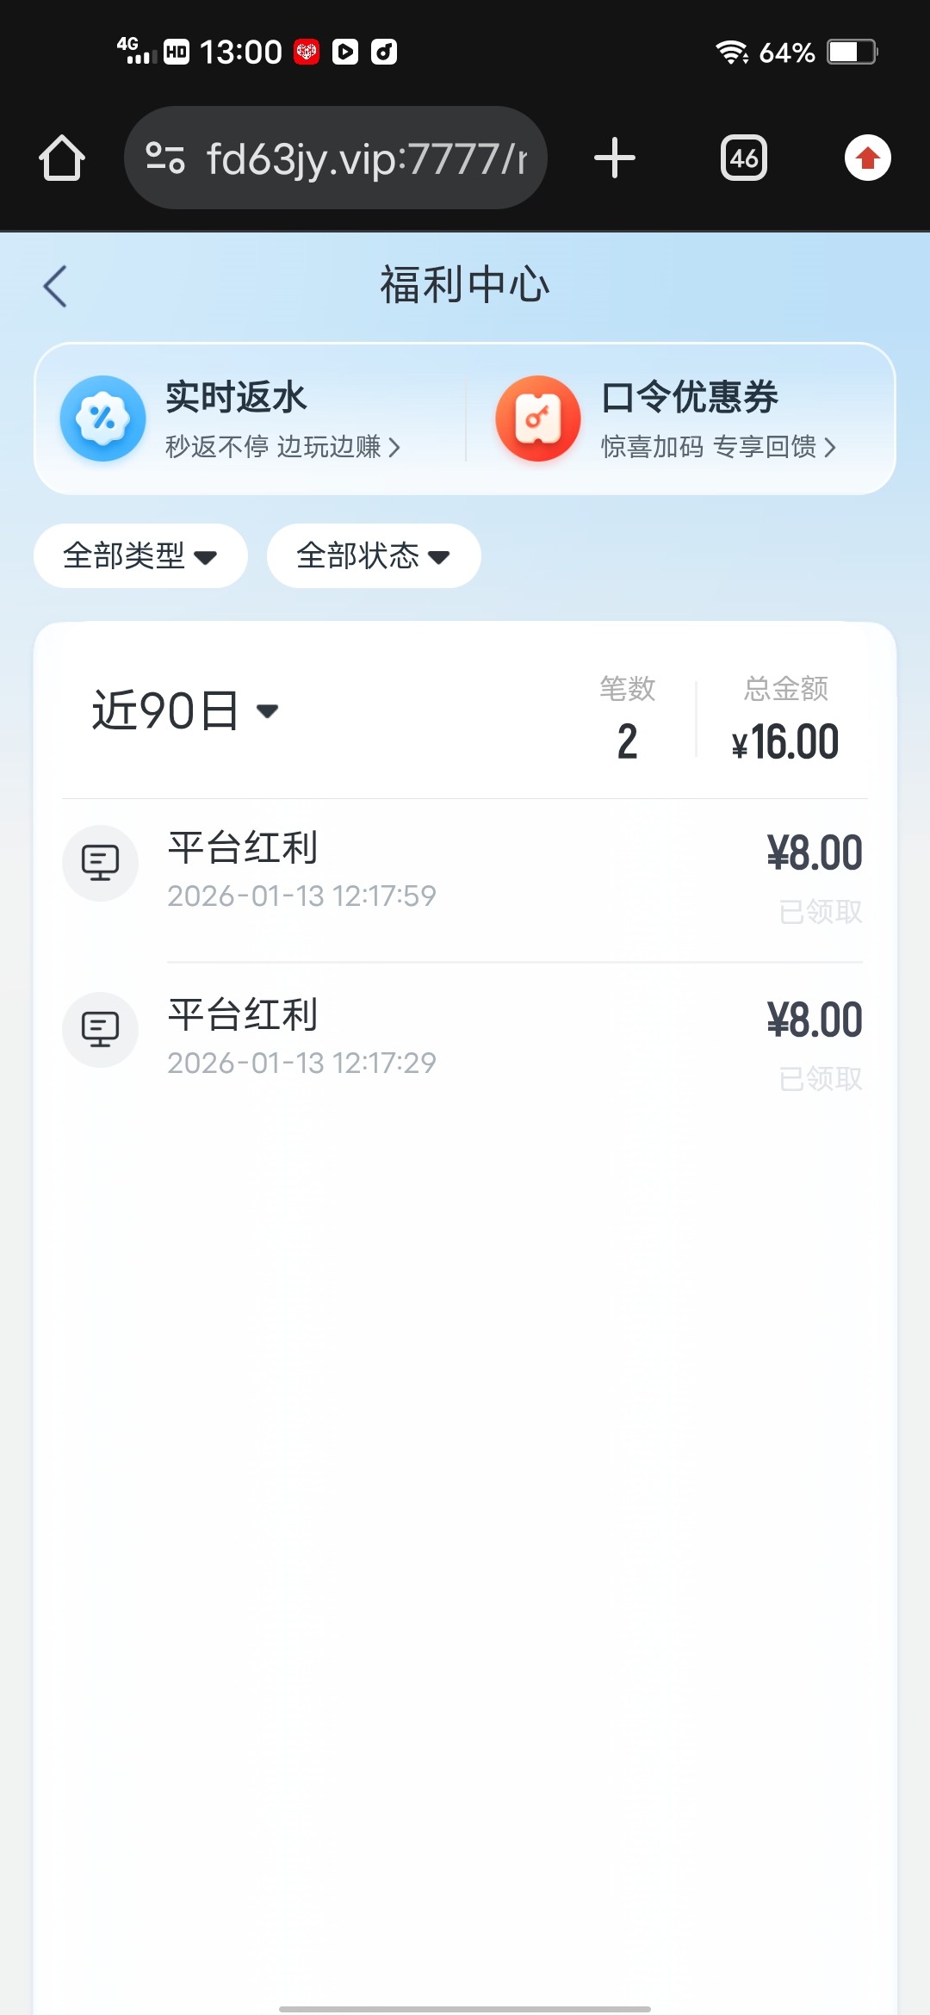
Task: Open 平台红利 entry from 12:17:59
Action: click(301, 870)
